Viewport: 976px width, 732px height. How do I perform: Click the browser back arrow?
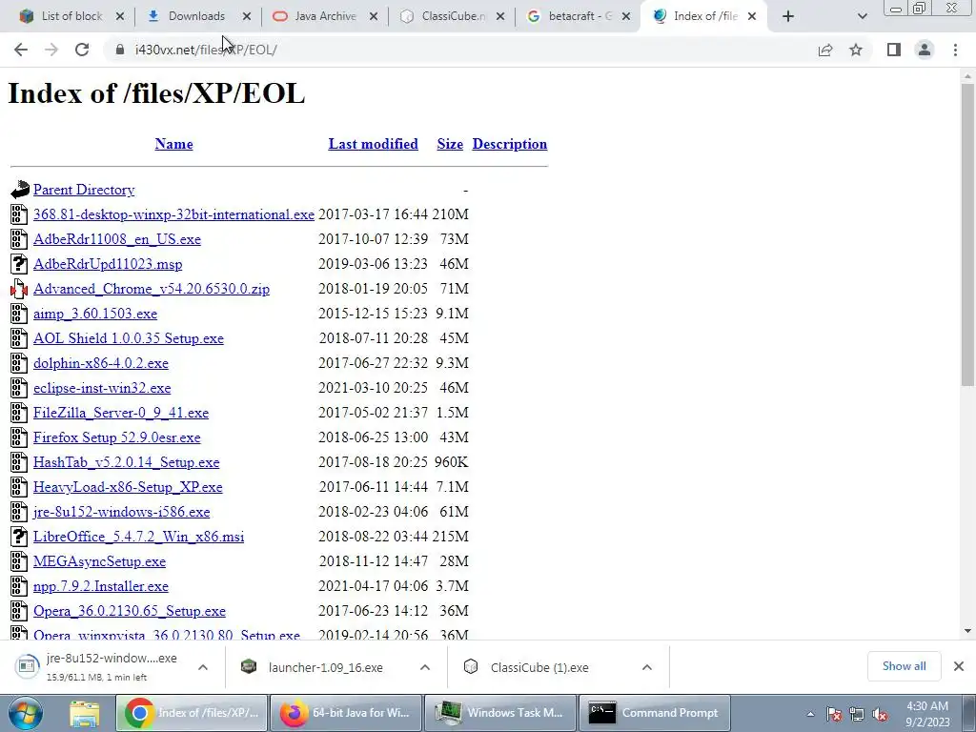coord(21,50)
